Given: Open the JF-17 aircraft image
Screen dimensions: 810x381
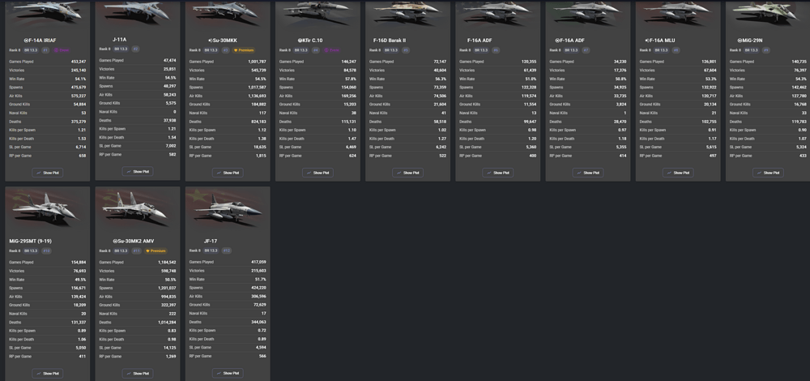Looking at the screenshot, I should pyautogui.click(x=228, y=208).
